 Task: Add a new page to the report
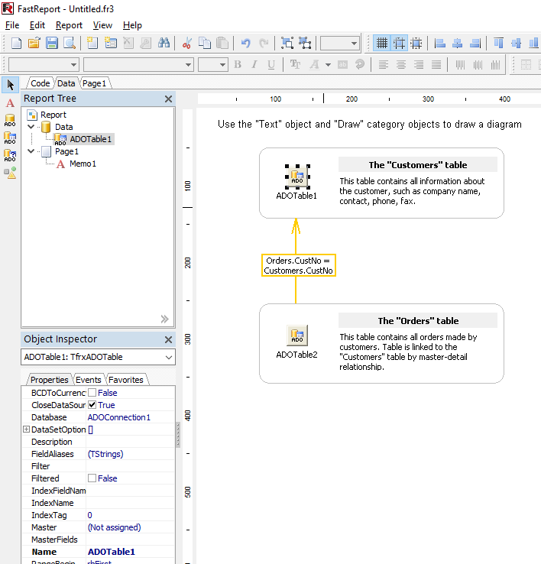tap(92, 43)
